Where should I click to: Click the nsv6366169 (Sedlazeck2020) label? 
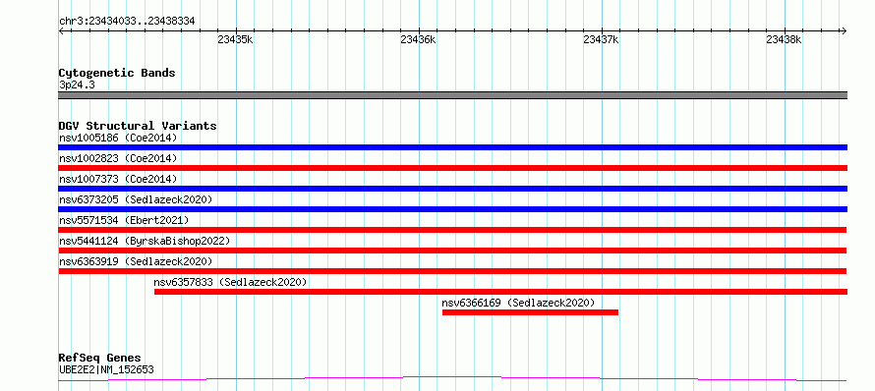click(518, 303)
